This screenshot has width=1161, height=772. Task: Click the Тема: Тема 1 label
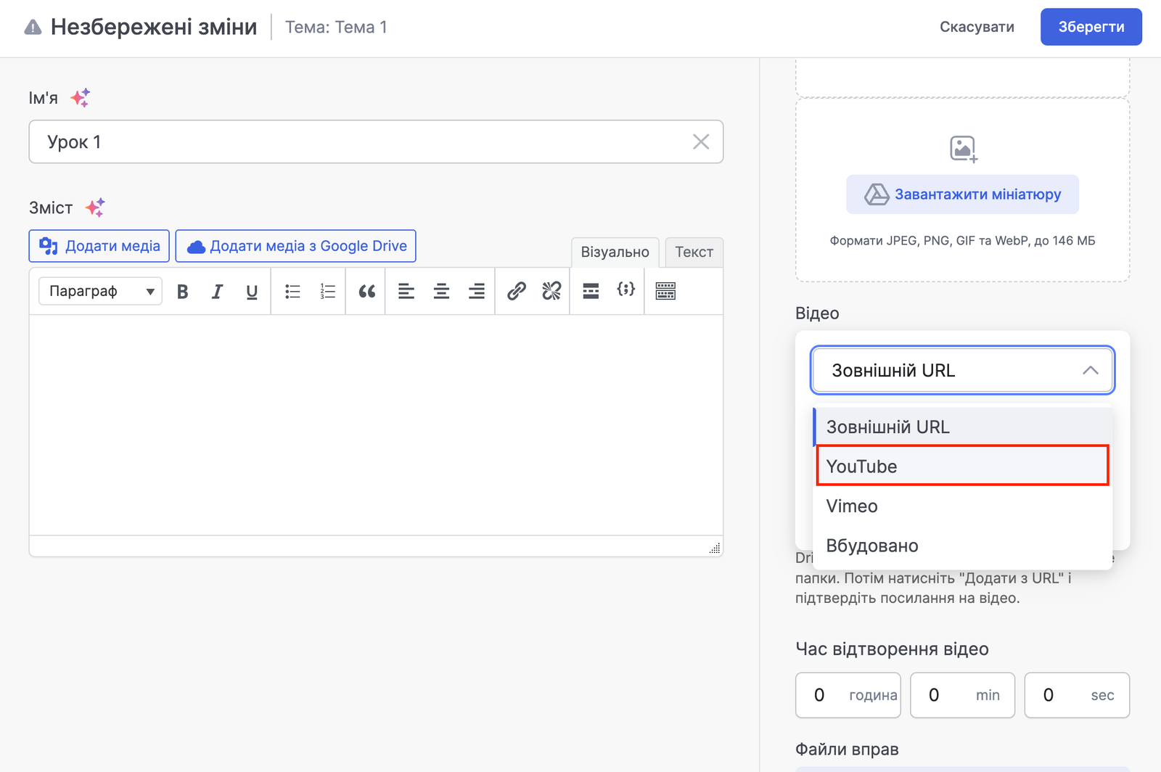[x=336, y=28]
